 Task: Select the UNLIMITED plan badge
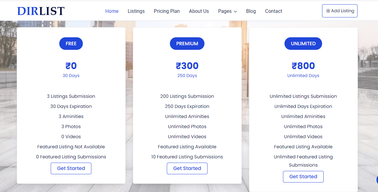click(x=303, y=43)
